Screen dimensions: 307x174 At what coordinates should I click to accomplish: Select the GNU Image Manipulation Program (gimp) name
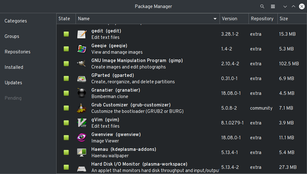click(x=137, y=61)
